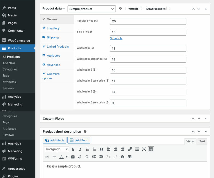This screenshot has width=214, height=178.
Task: Toggle strikethrough formatting
Action: point(47,157)
